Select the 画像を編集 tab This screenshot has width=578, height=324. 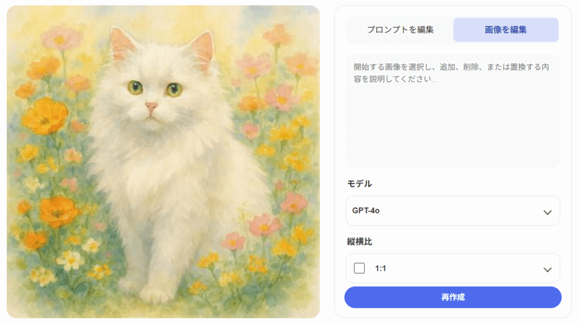(x=506, y=30)
